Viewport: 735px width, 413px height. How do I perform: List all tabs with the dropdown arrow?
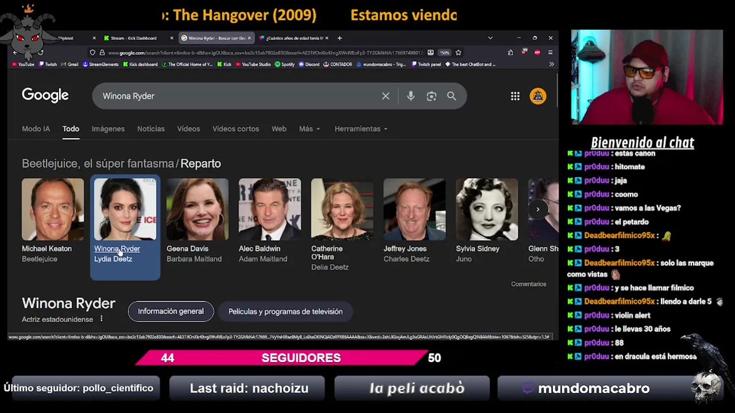490,38
